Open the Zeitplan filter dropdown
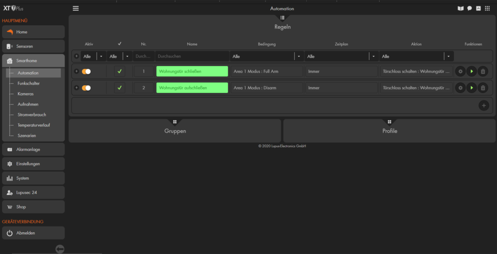The width and height of the screenshot is (497, 254). pyautogui.click(x=373, y=56)
